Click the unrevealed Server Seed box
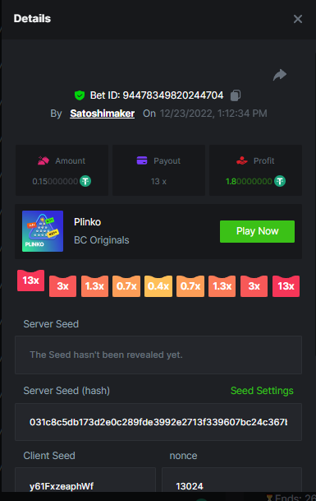316x501 pixels. tap(158, 355)
